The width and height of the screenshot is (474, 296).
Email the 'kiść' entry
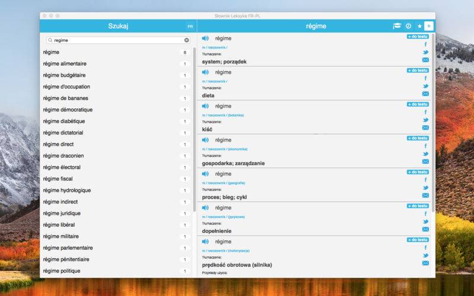pyautogui.click(x=425, y=127)
